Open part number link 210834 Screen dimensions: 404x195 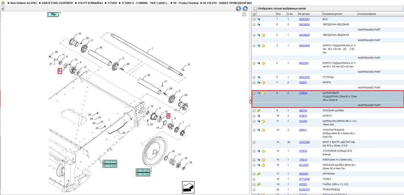(x=303, y=93)
